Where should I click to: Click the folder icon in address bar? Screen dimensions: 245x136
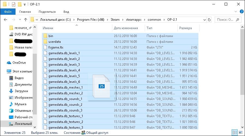32,20
